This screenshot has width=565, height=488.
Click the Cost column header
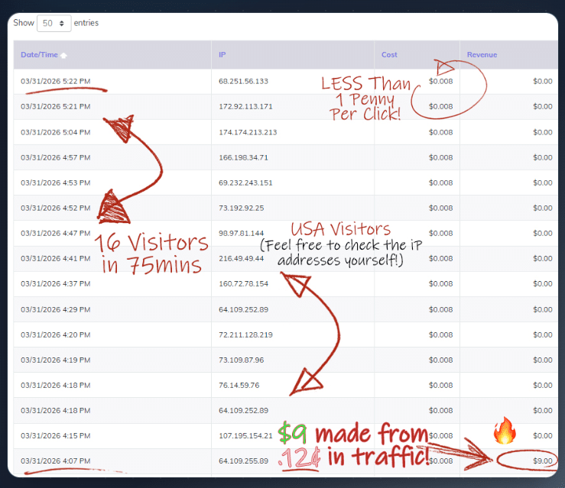(x=389, y=55)
